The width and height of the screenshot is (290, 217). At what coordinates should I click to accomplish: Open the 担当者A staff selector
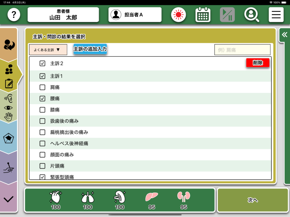[135, 15]
